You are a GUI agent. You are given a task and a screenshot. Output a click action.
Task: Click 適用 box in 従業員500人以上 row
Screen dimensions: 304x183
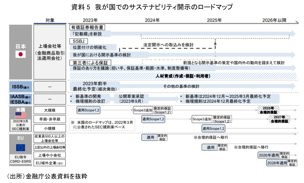pos(150,137)
